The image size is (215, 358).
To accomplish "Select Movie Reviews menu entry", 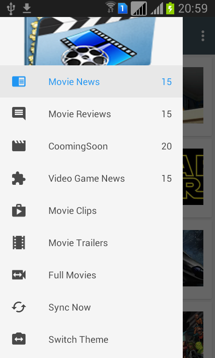I will pos(91,114).
